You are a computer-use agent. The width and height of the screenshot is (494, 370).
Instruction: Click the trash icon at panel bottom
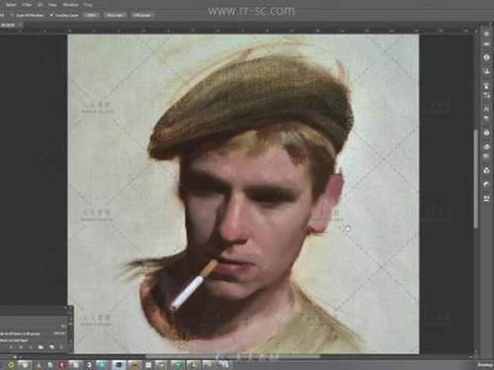(x=61, y=347)
